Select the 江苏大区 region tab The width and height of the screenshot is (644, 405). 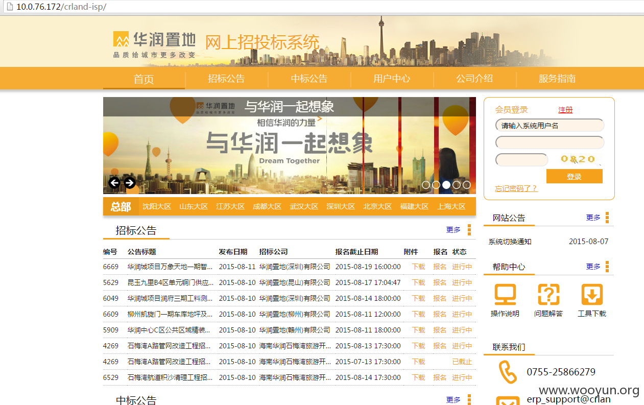click(230, 206)
